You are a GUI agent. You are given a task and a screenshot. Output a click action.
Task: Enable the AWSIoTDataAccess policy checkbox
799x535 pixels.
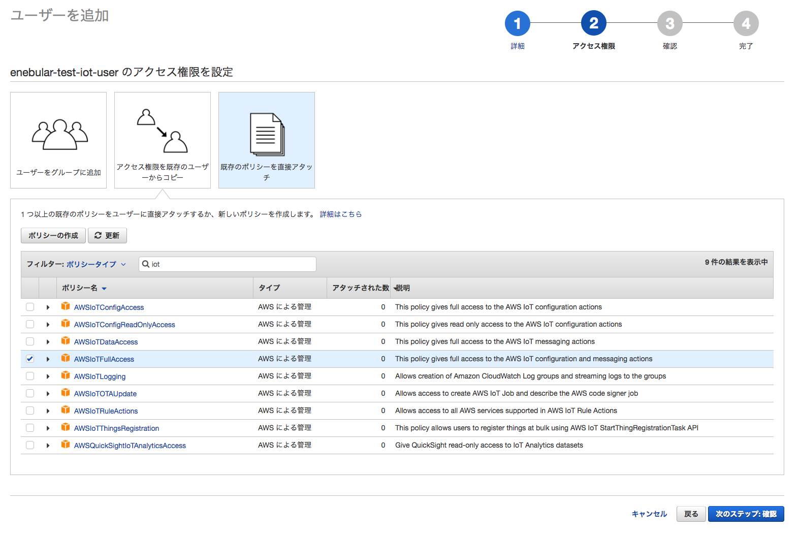point(30,341)
